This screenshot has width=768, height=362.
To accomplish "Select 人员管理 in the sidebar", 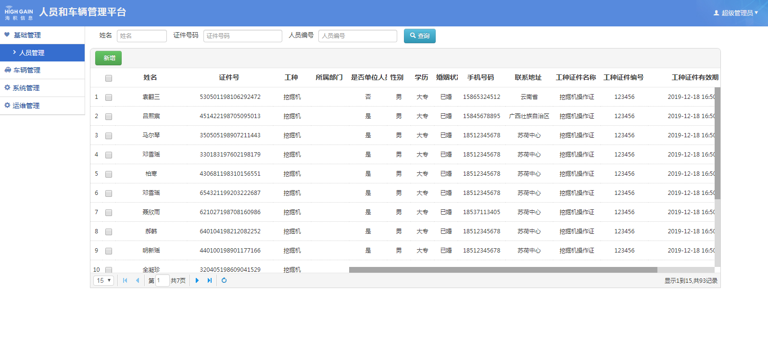I will (32, 53).
